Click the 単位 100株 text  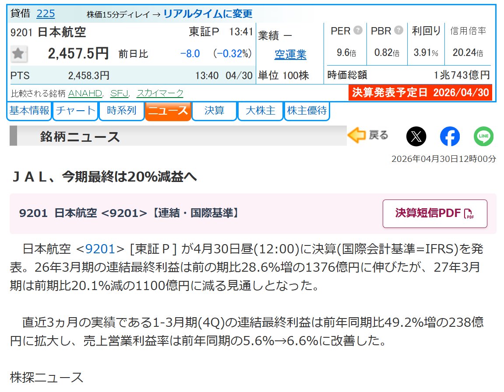point(283,75)
